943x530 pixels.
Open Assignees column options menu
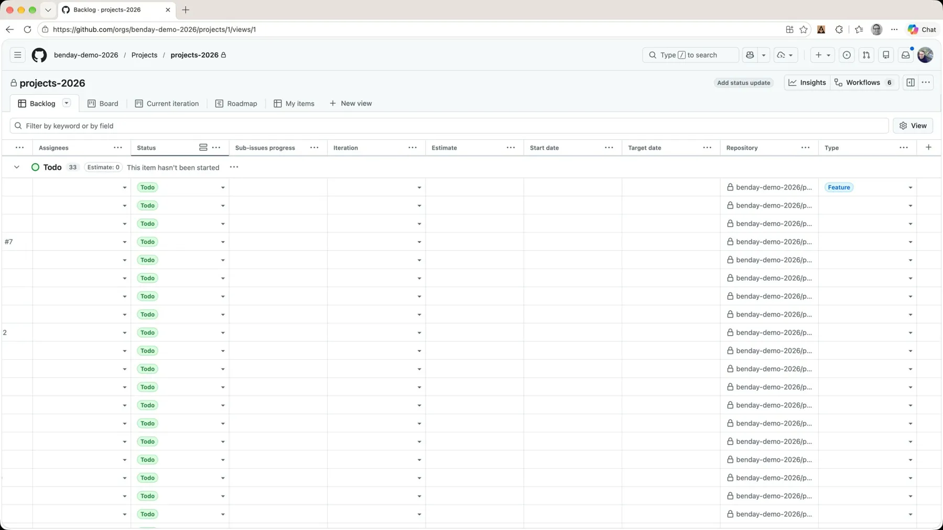(118, 148)
